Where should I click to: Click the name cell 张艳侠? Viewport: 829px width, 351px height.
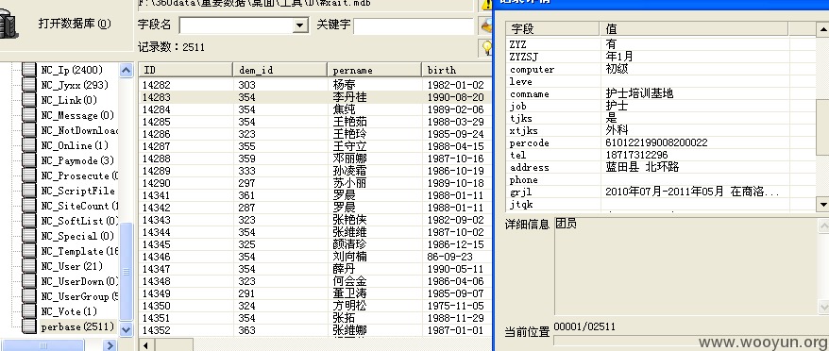pos(349,220)
